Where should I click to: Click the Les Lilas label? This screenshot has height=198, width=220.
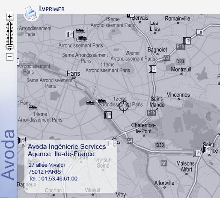coord(155,26)
